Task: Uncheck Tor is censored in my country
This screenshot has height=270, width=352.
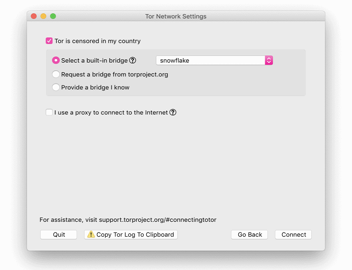Action: point(49,41)
